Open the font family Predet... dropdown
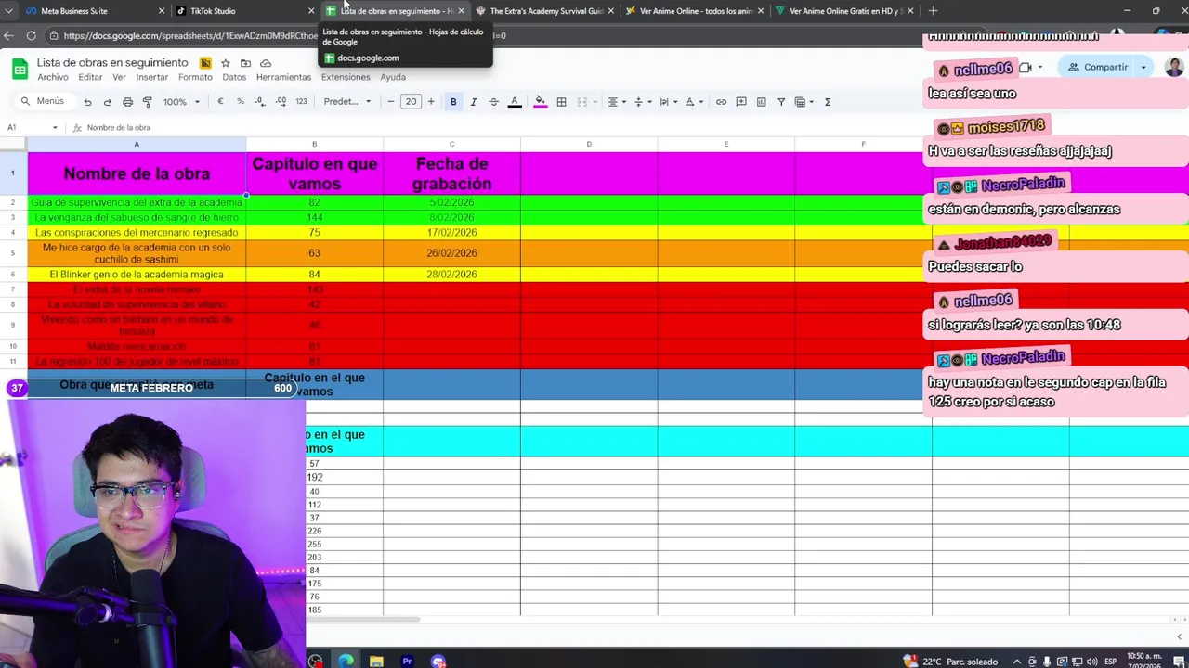 tap(347, 102)
